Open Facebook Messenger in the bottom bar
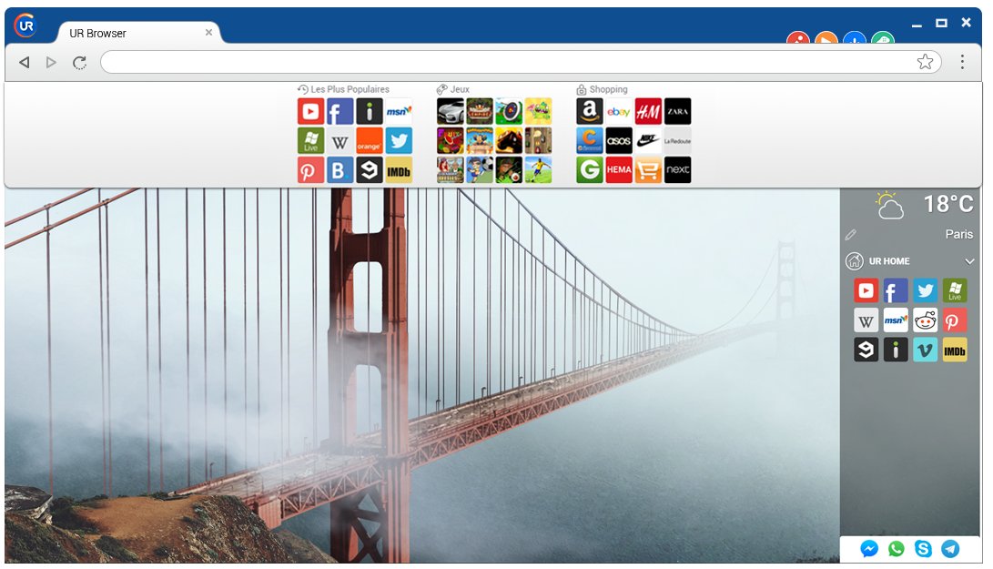Screen dimensions: 993x569 (x=869, y=549)
